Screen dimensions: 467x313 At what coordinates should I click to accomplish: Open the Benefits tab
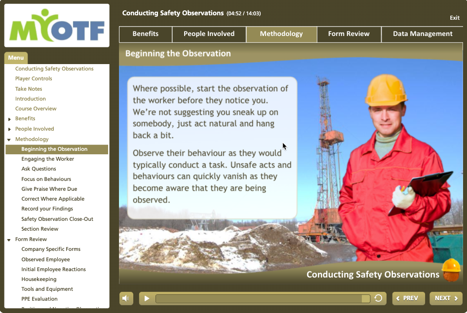[x=146, y=34]
